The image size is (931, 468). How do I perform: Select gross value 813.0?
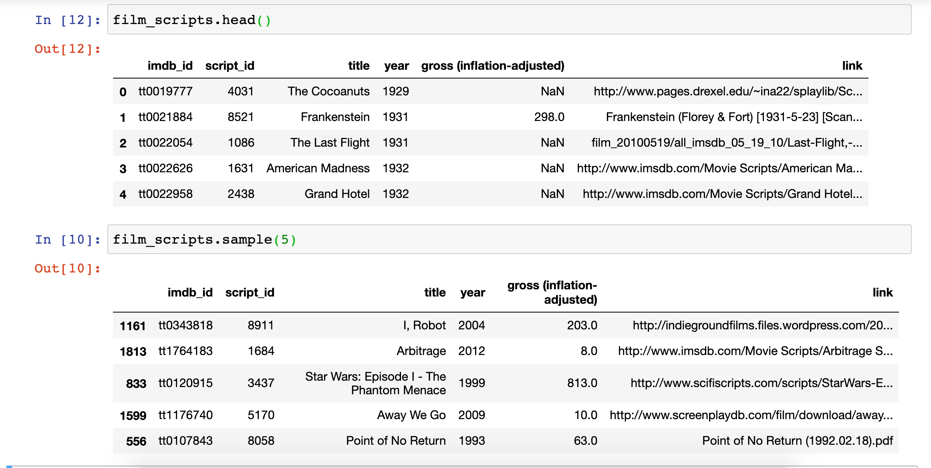[582, 383]
